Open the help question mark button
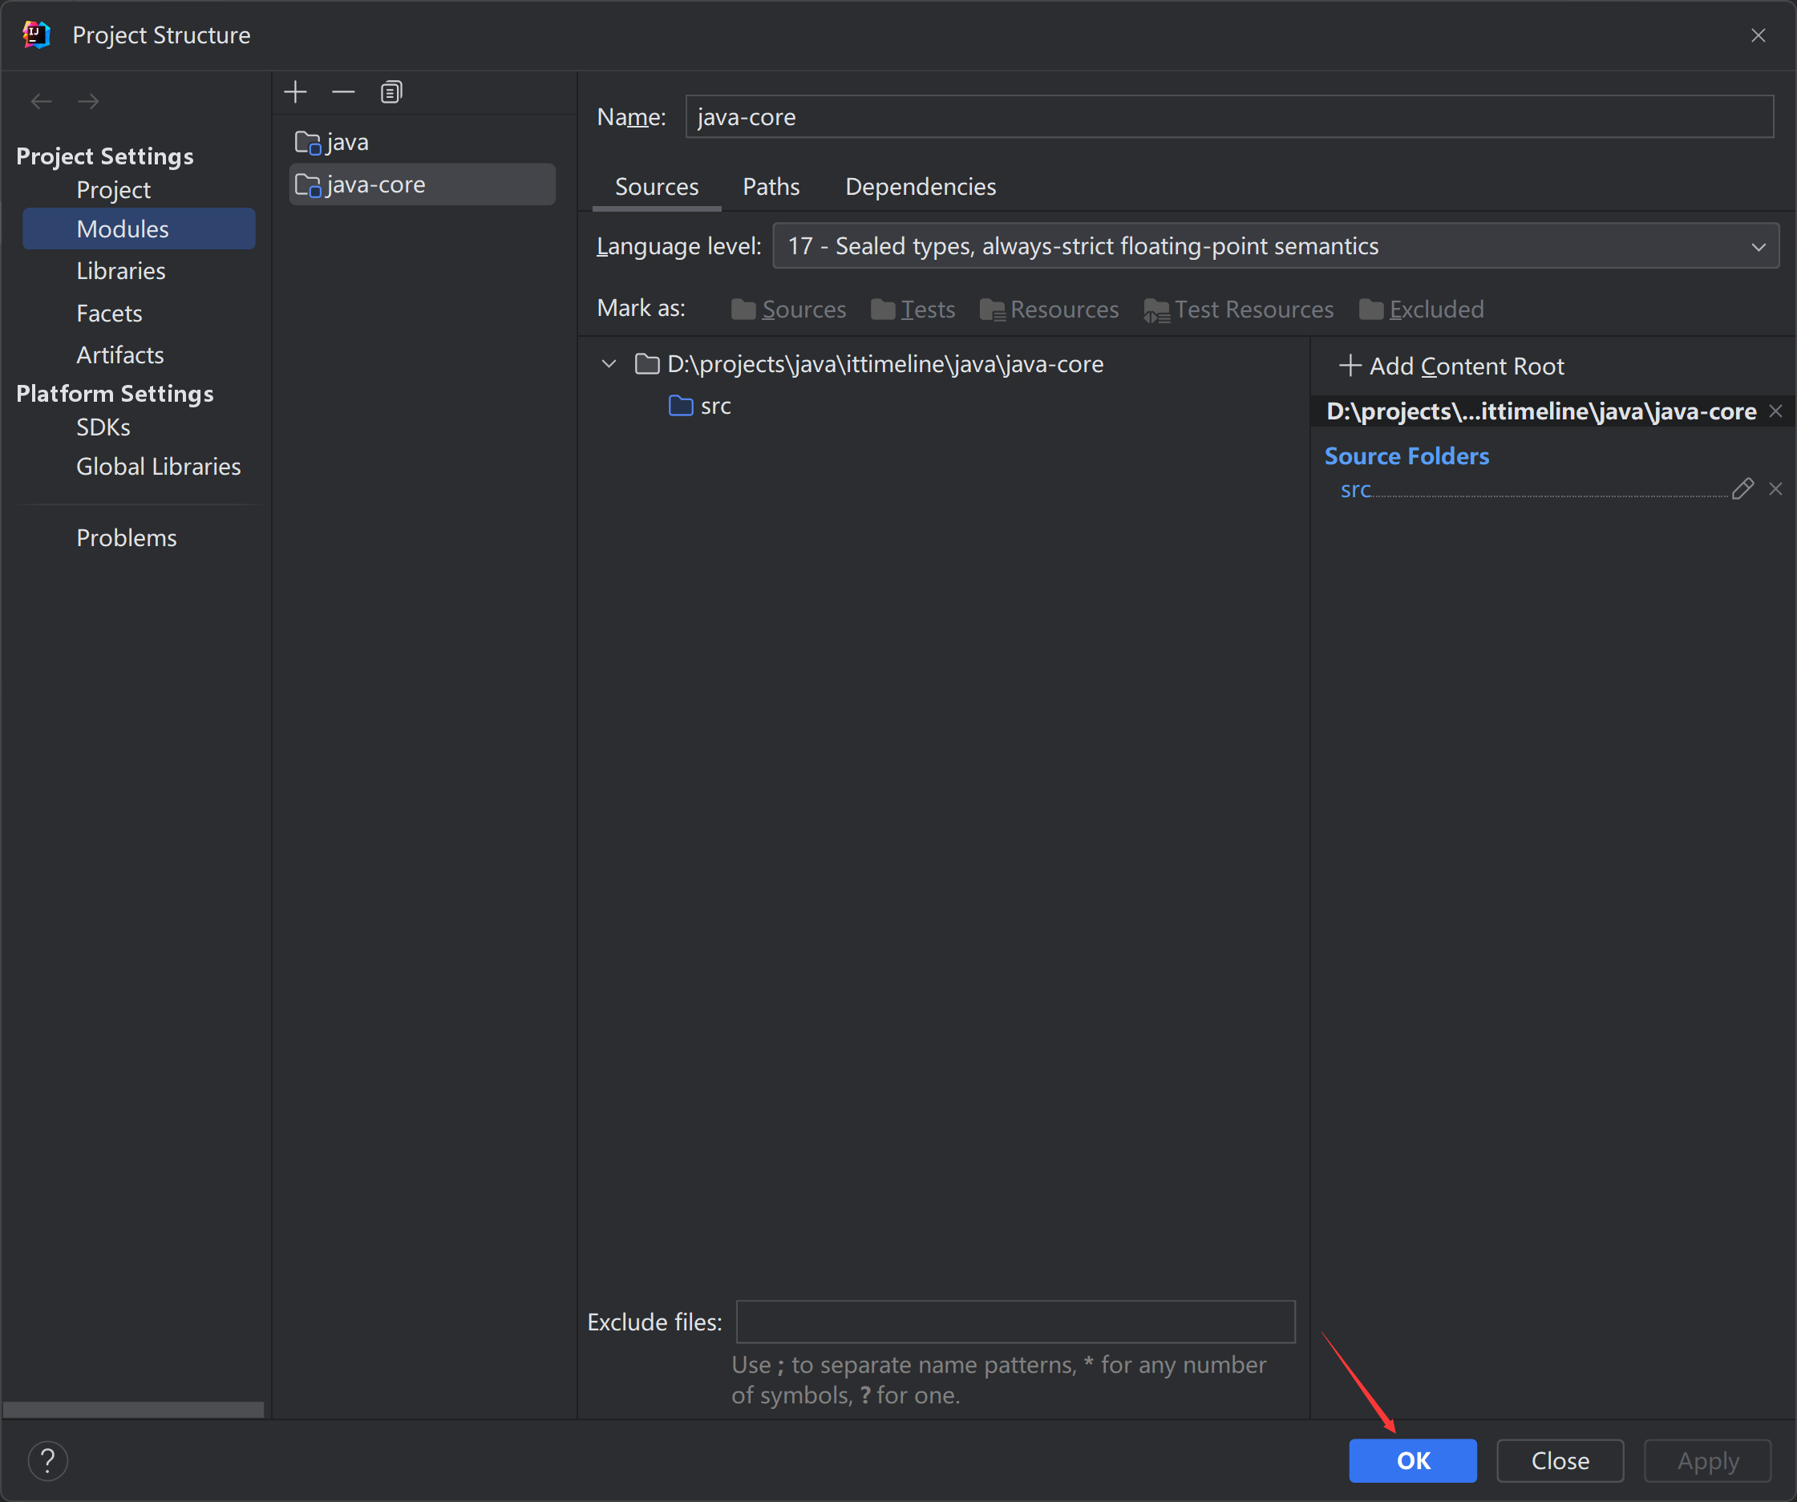This screenshot has height=1502, width=1797. tap(48, 1460)
